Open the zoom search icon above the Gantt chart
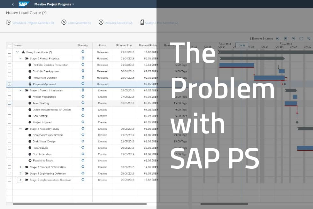313x209 pixels. click(x=309, y=38)
